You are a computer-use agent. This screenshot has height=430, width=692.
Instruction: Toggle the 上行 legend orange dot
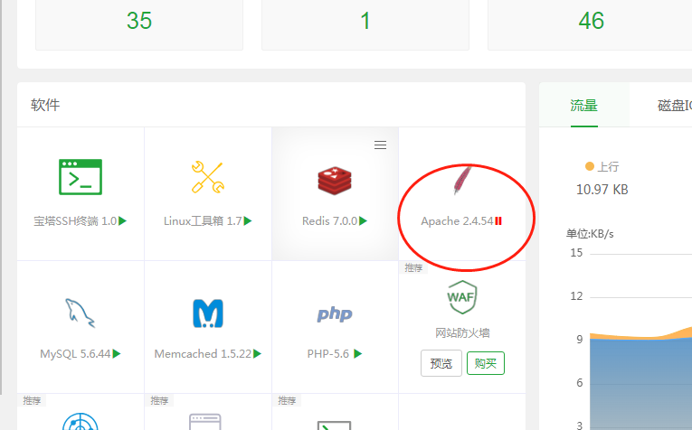click(590, 166)
